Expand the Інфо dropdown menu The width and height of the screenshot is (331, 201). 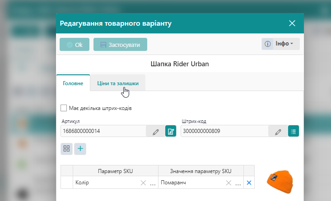[x=280, y=44]
